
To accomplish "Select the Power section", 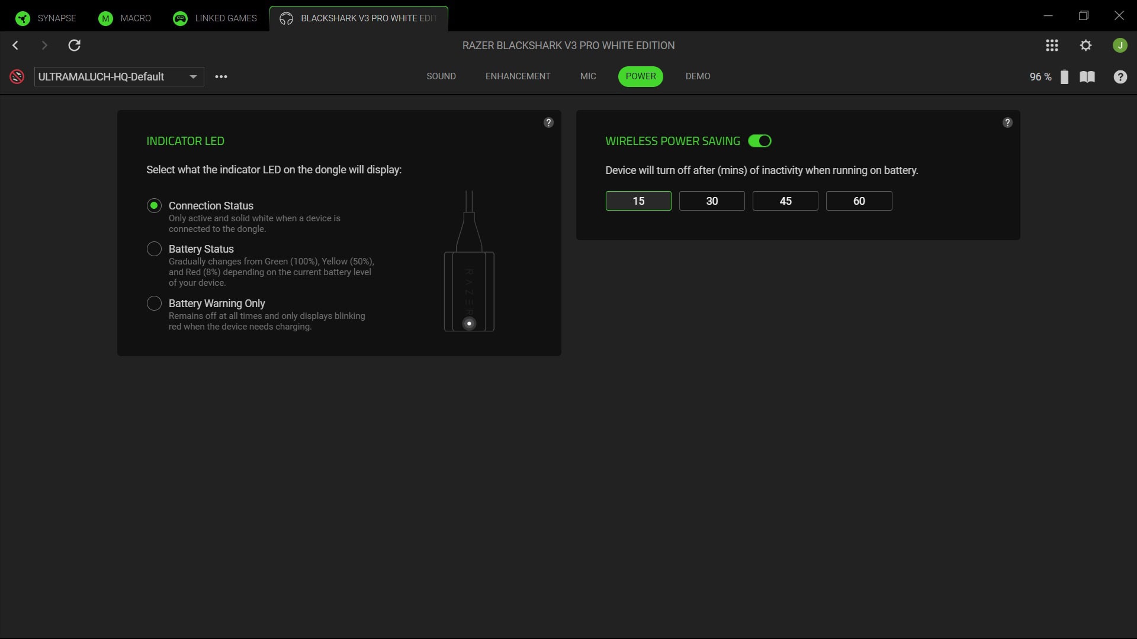I will 641,76.
